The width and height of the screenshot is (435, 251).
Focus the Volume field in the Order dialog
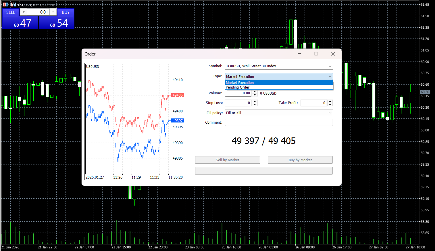coord(238,93)
